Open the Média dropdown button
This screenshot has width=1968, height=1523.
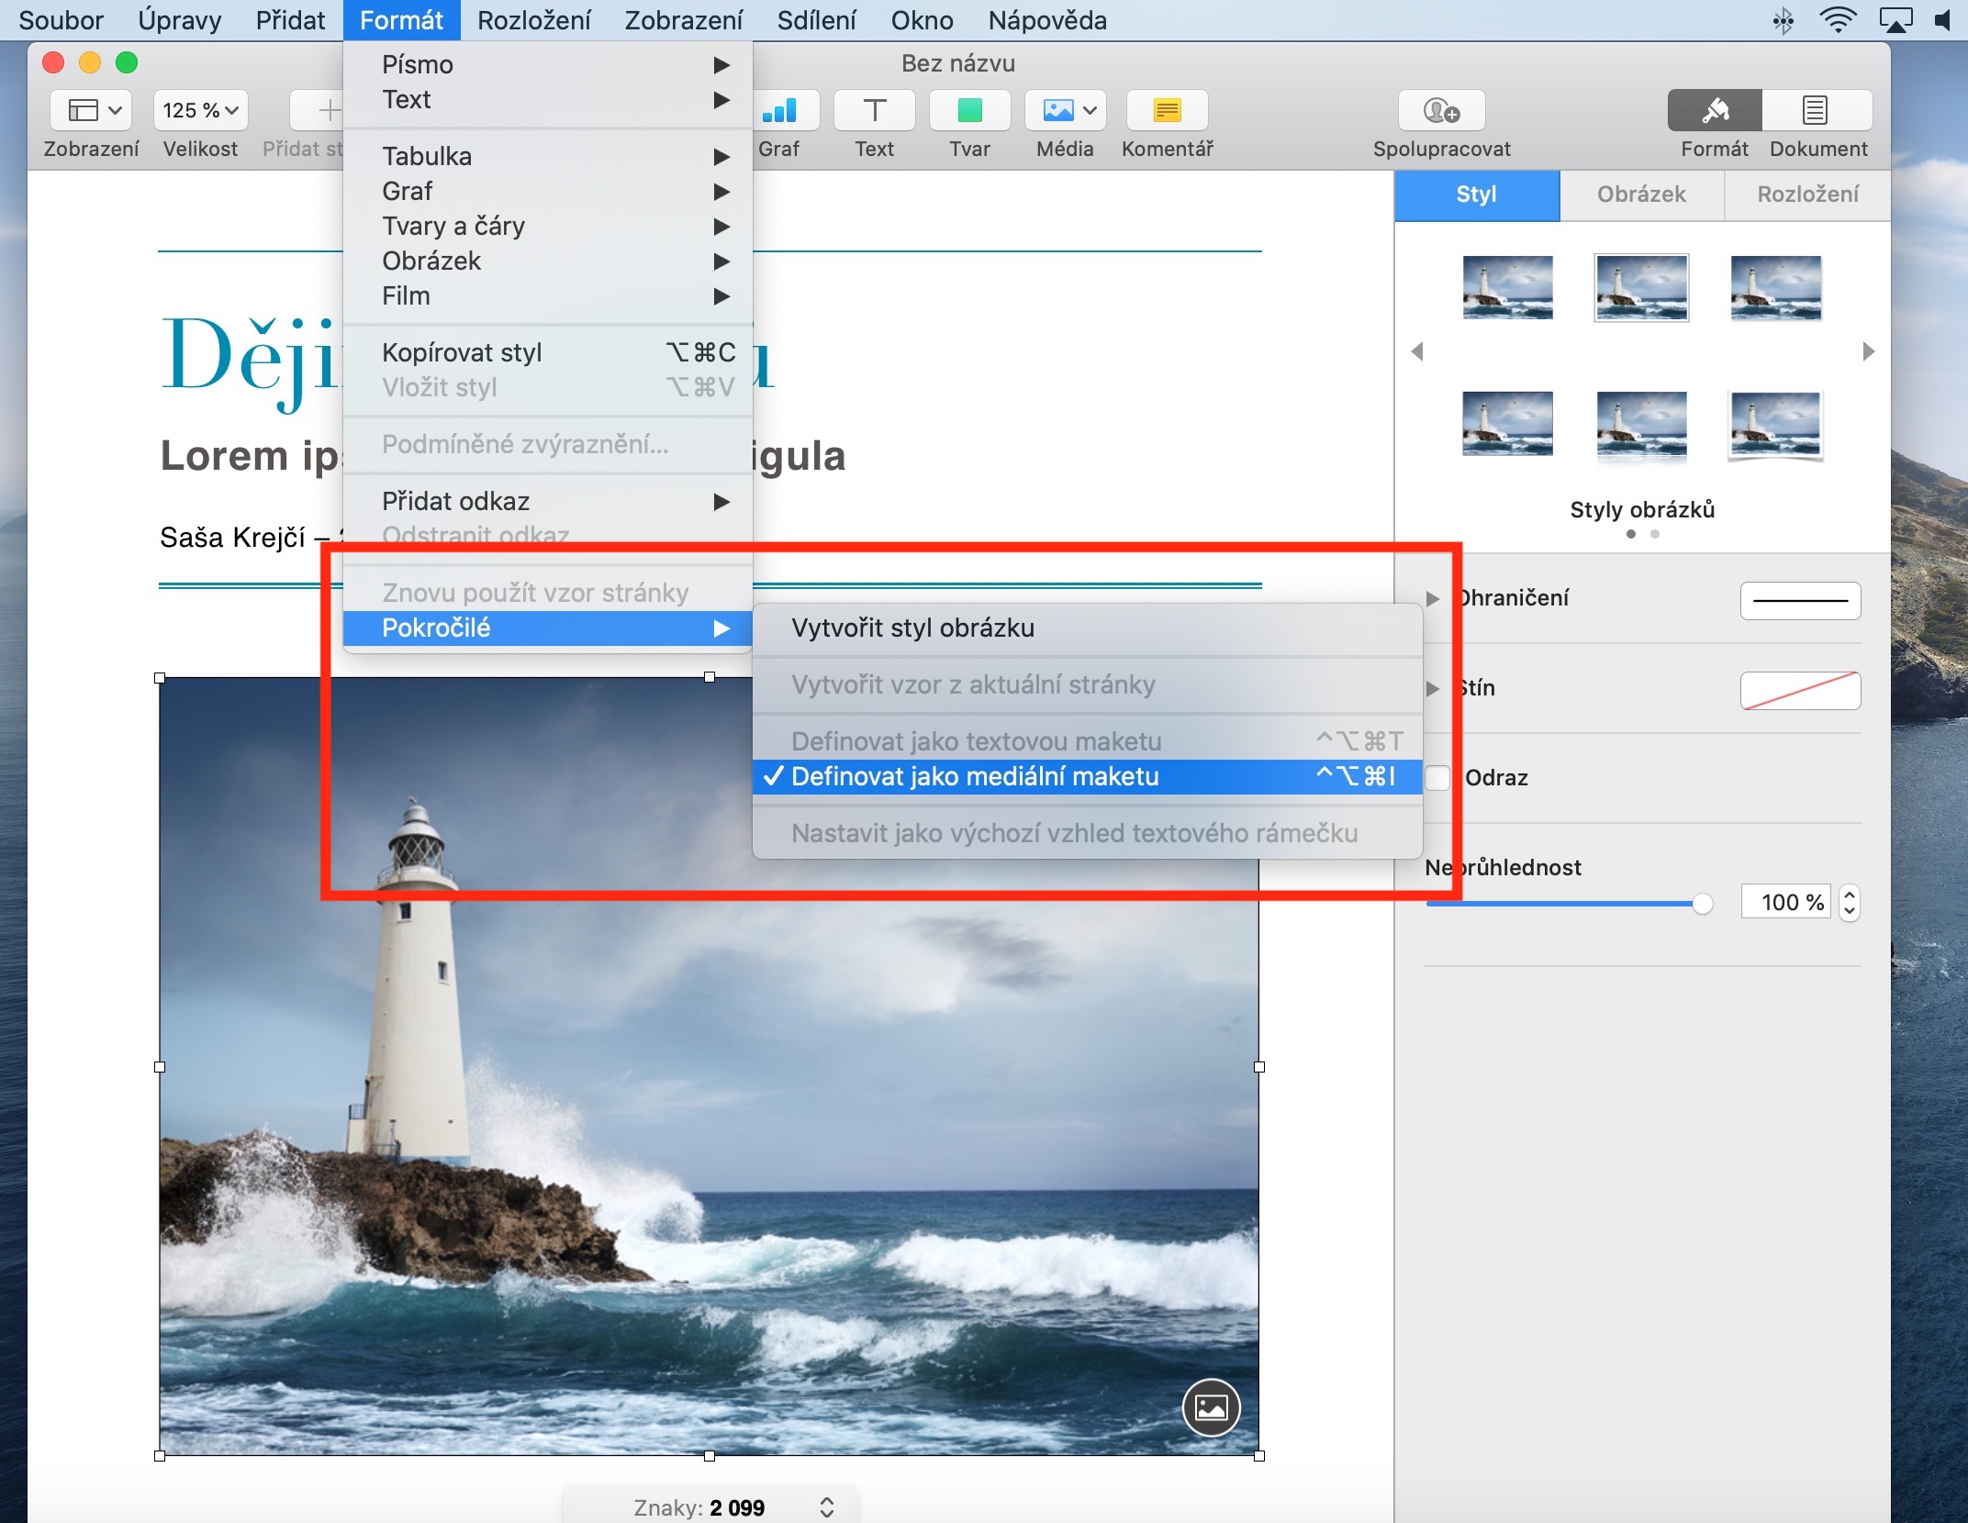(x=1066, y=111)
